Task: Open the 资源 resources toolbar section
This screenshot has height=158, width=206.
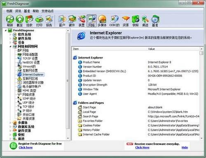Action: [x=126, y=21]
